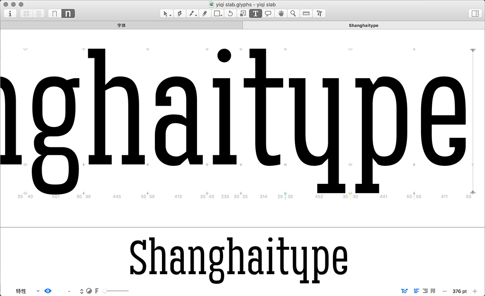Choose the Draw pen tool
The height and width of the screenshot is (296, 485).
pyautogui.click(x=180, y=14)
